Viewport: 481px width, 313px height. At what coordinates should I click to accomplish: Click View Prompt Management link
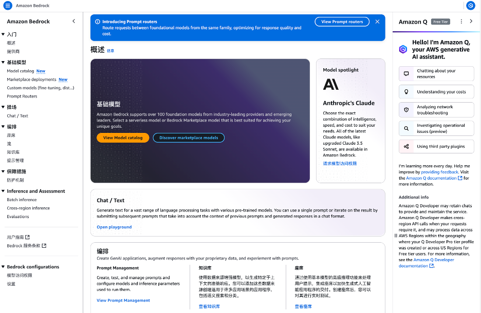[x=123, y=301]
